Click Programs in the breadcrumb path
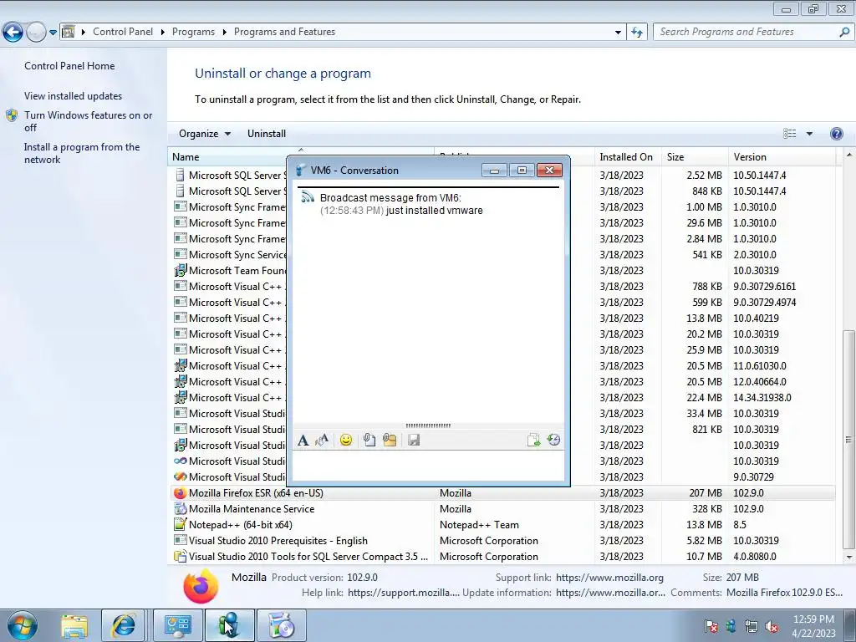This screenshot has height=642, width=856. [193, 32]
